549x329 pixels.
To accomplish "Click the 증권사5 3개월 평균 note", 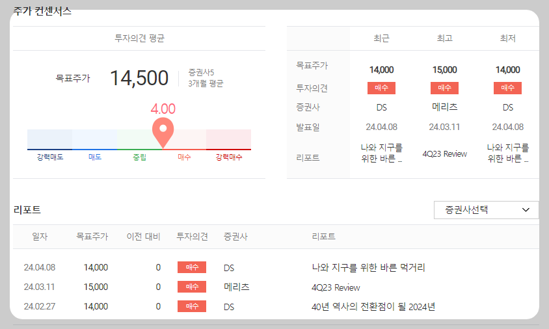I will pyautogui.click(x=206, y=78).
